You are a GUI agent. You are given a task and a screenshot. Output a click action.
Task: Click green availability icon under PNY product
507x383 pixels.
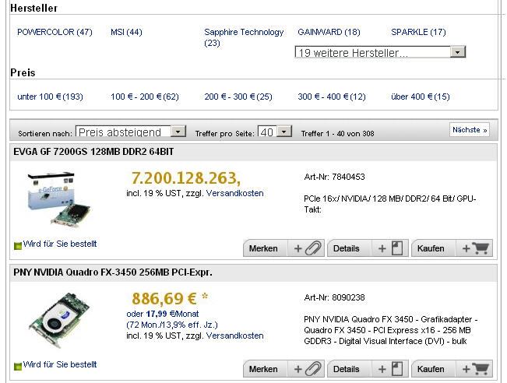coord(18,367)
